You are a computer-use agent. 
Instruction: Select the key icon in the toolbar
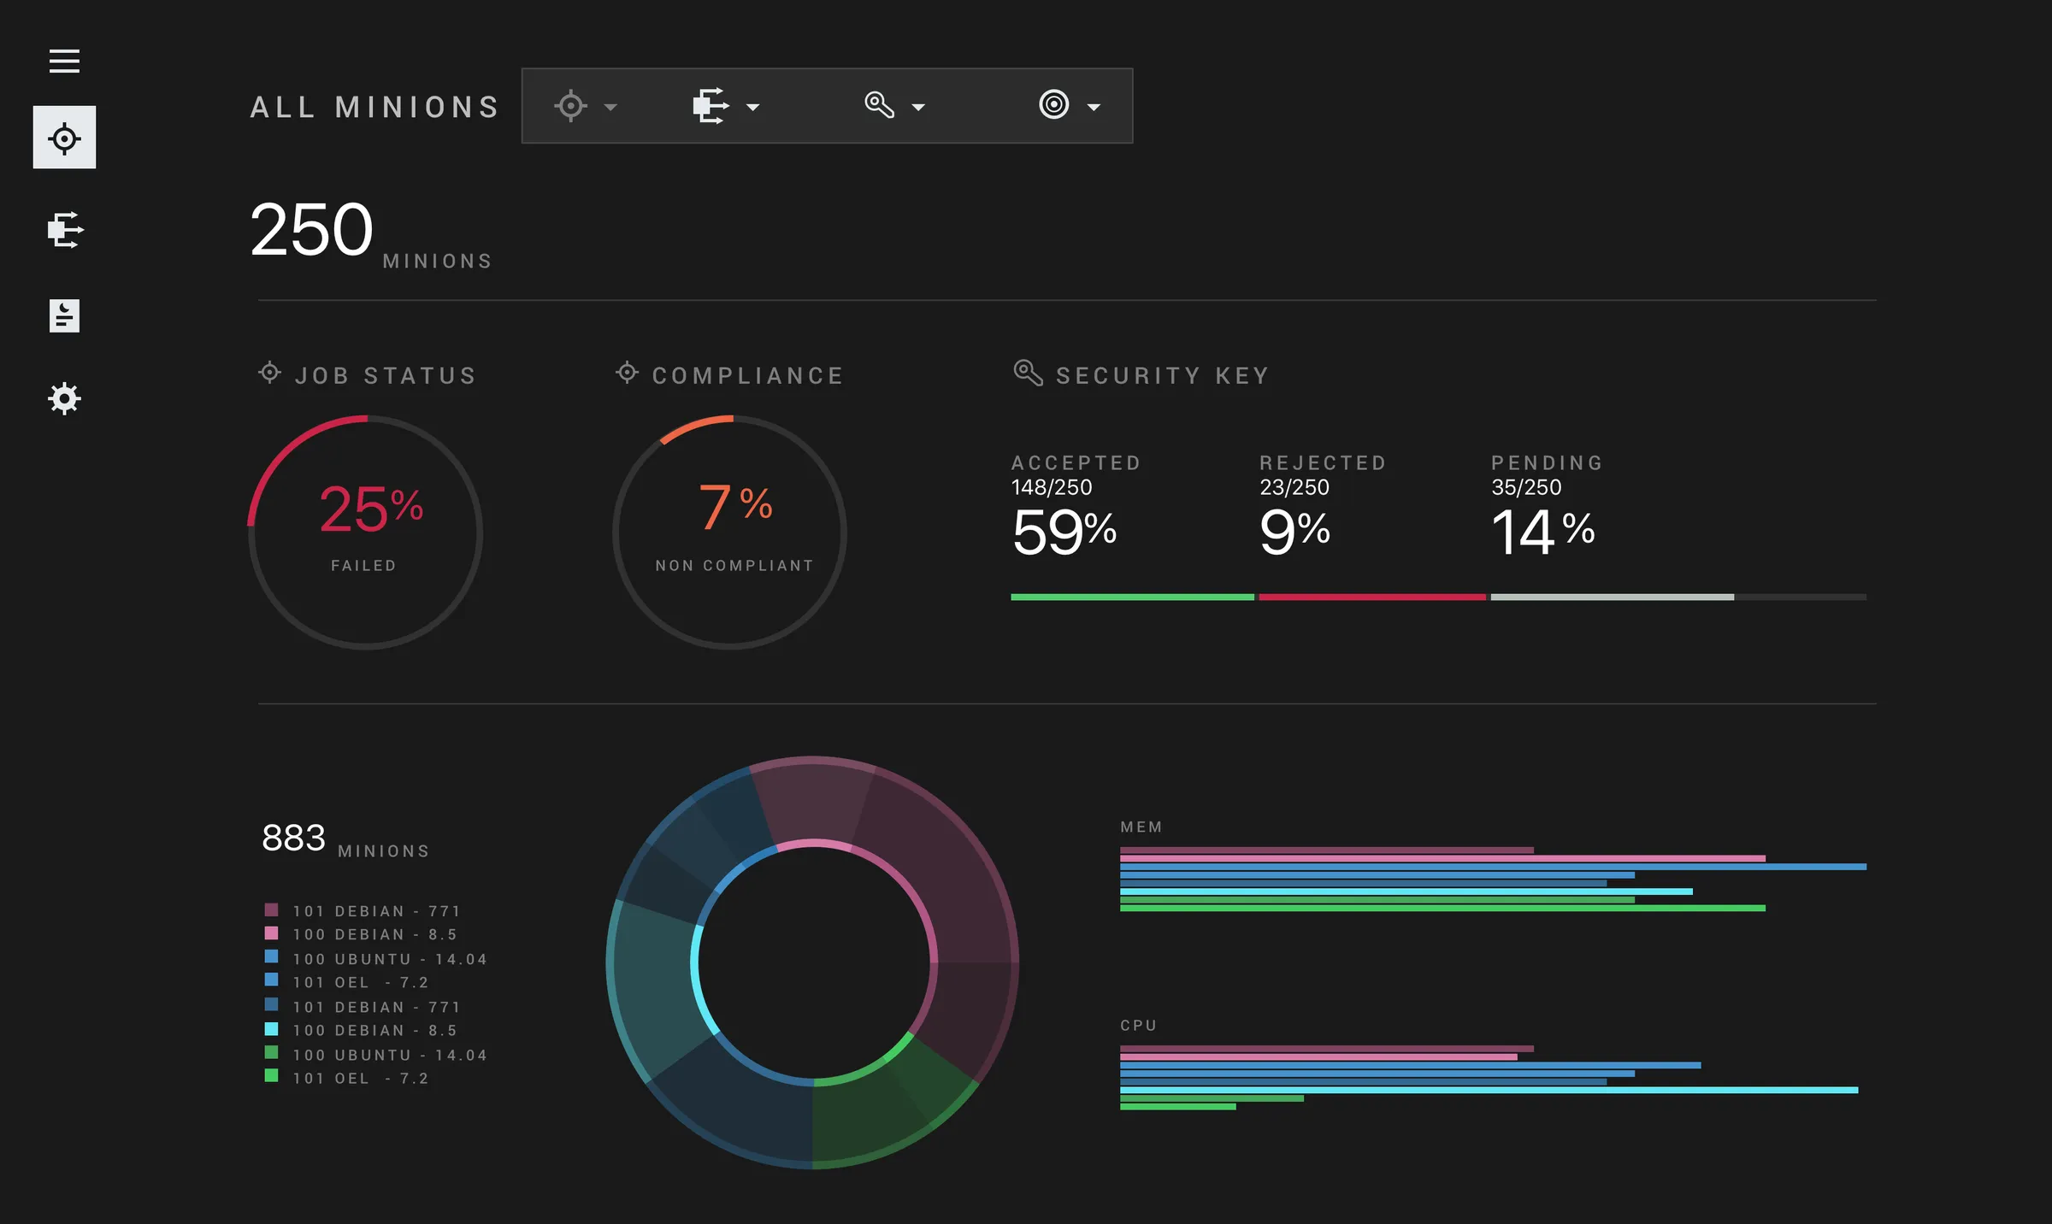[x=879, y=105]
